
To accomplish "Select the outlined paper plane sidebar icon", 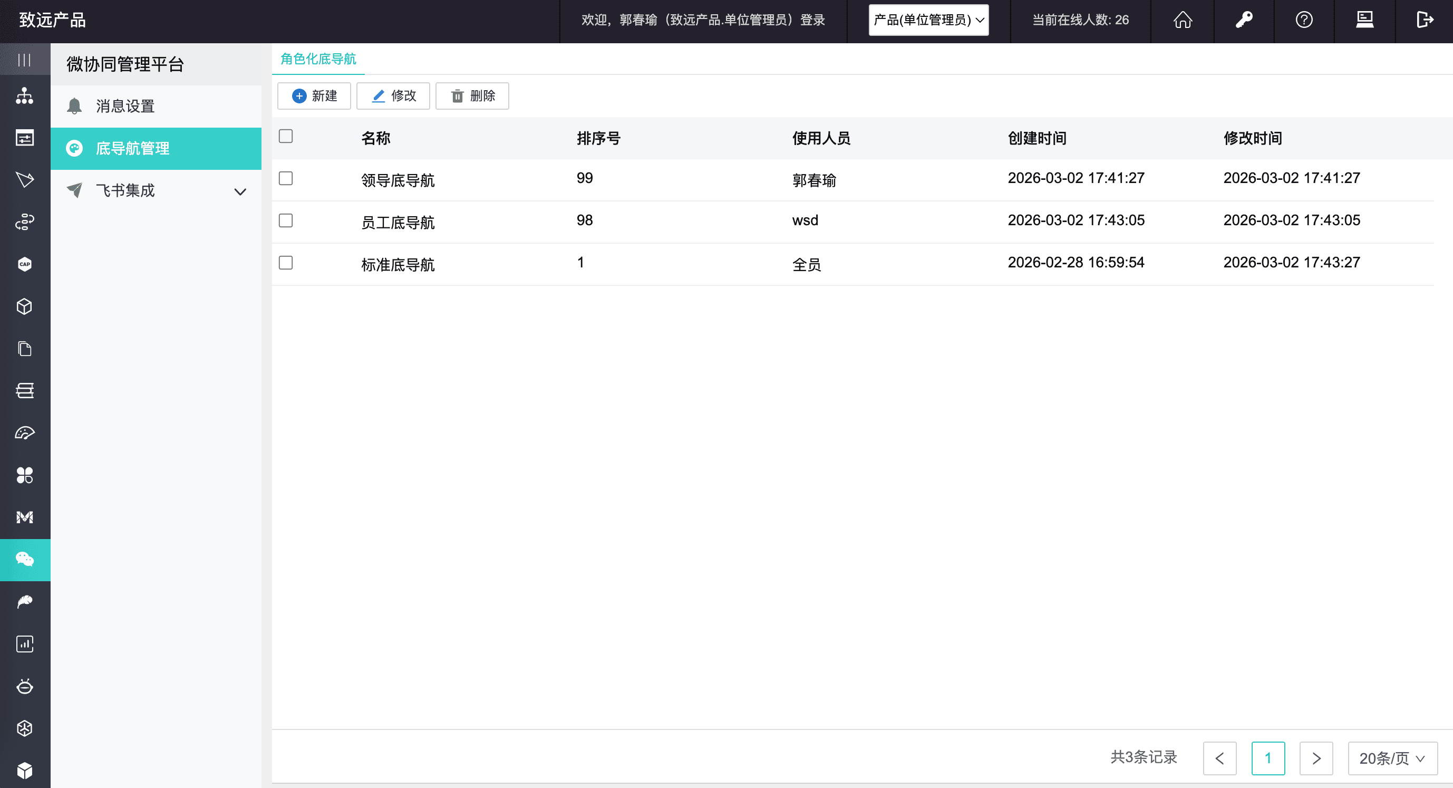I will point(24,179).
